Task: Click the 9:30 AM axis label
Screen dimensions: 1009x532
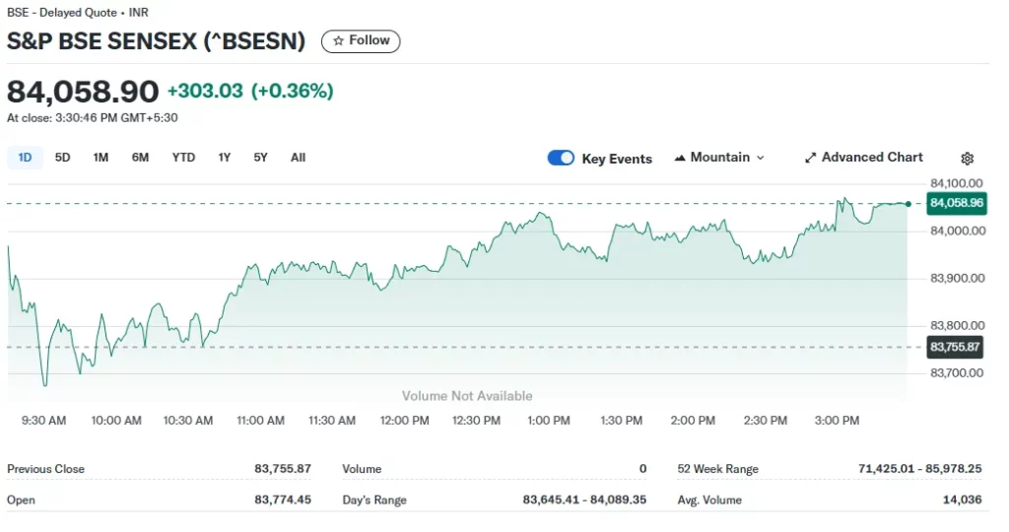Action: pos(43,421)
